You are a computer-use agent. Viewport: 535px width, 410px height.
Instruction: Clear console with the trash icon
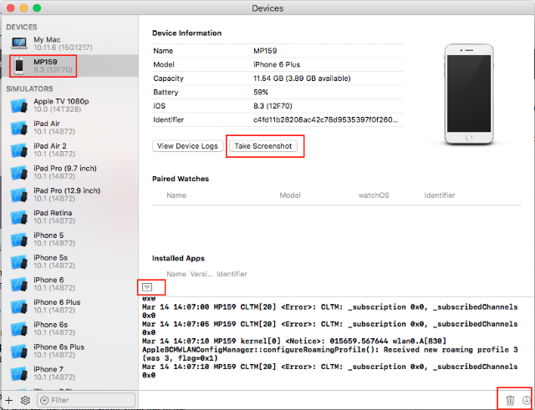pos(510,400)
